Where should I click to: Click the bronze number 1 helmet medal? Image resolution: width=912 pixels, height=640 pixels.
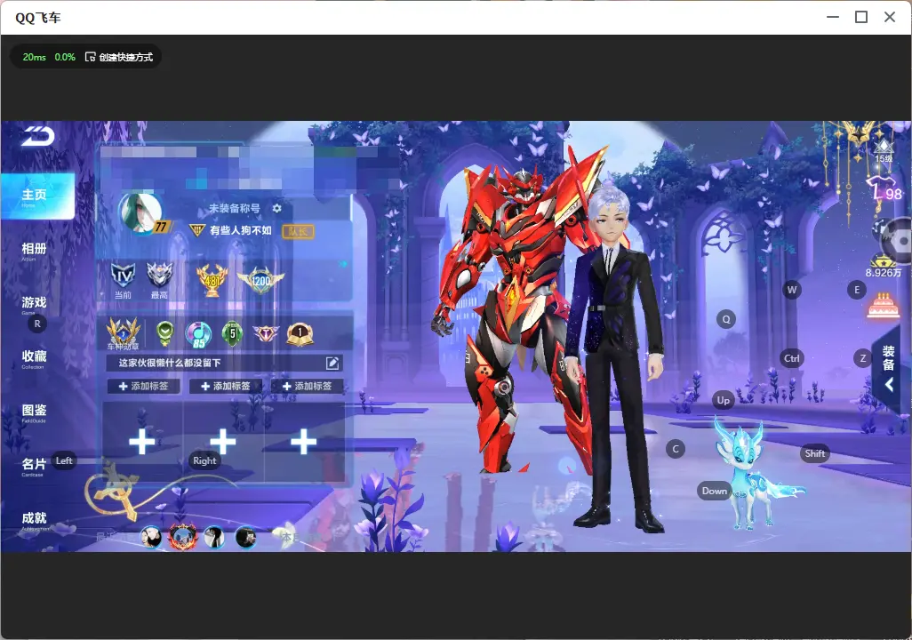click(x=300, y=334)
